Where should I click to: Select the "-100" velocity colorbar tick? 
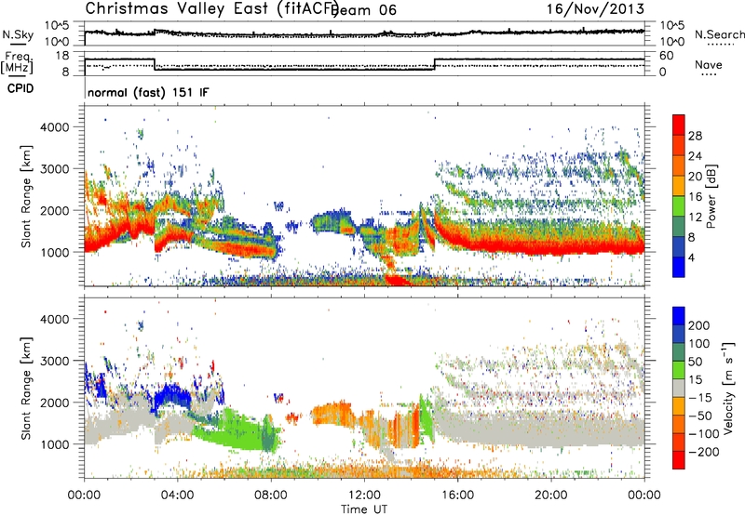point(703,434)
